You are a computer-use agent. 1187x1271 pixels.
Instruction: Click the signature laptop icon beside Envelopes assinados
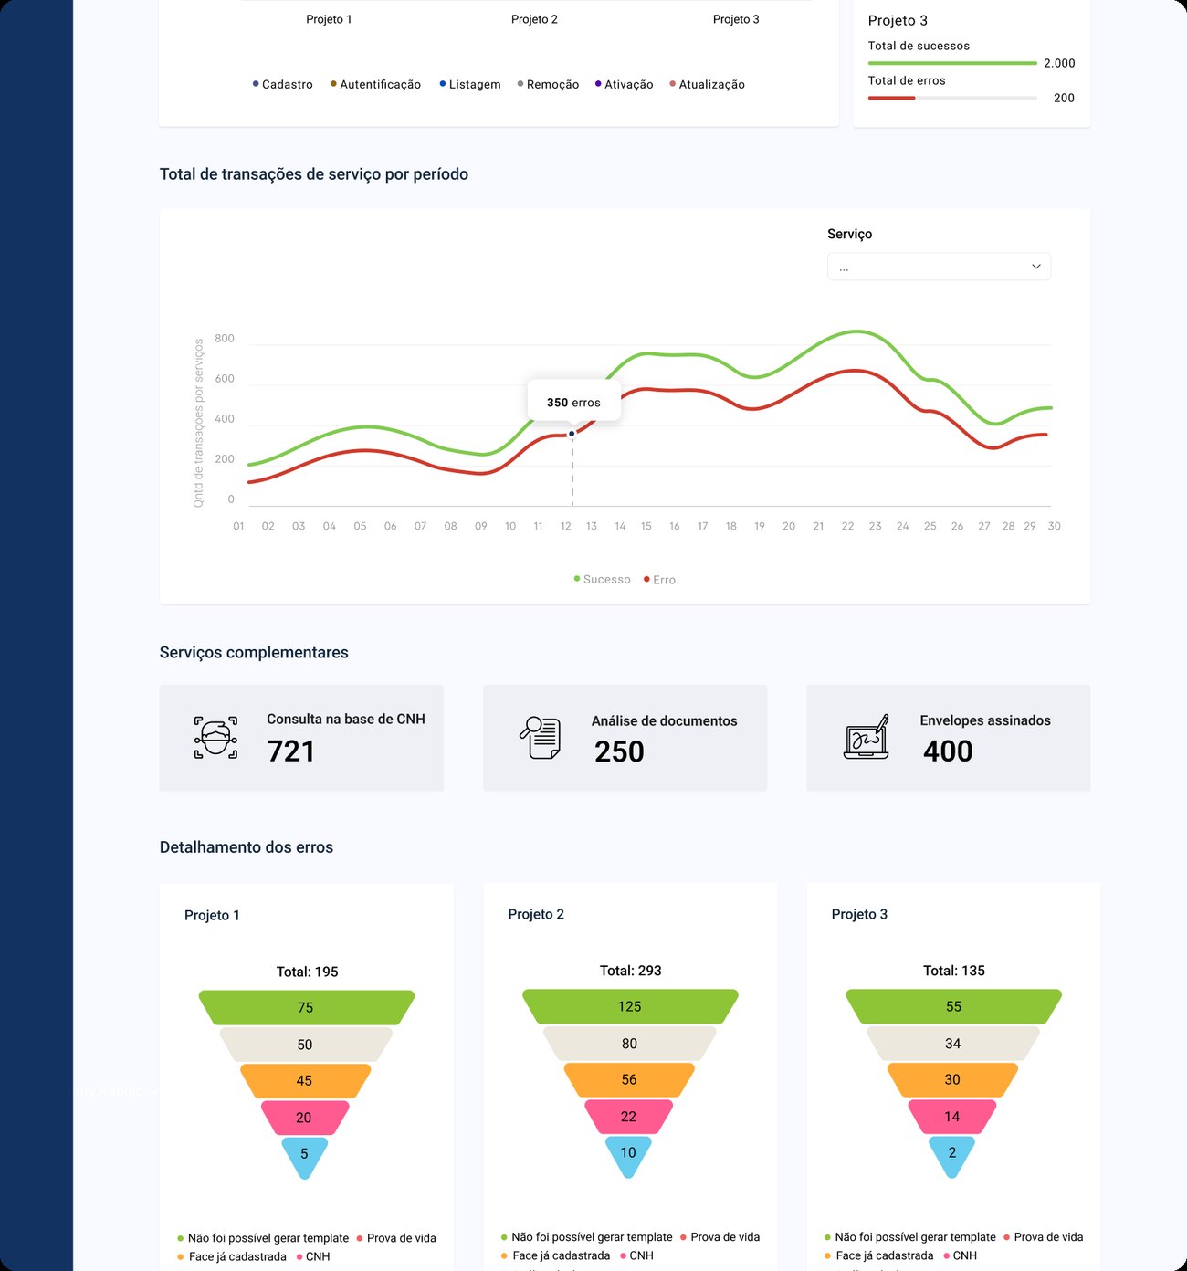(866, 737)
